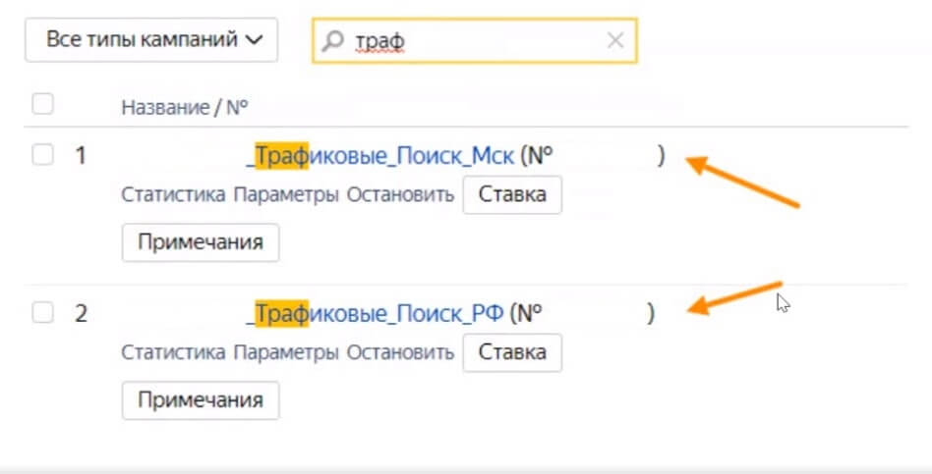The height and width of the screenshot is (474, 932).
Task: Click Остановить for the Поиск_Мск campaign
Action: pos(400,194)
